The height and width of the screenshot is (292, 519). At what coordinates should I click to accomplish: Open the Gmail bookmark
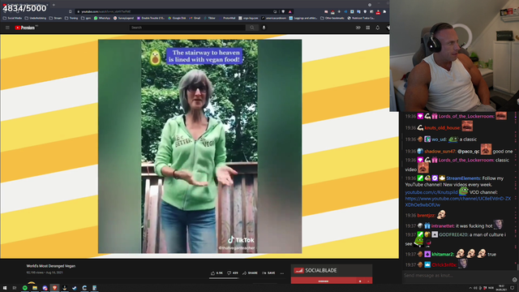(195, 18)
